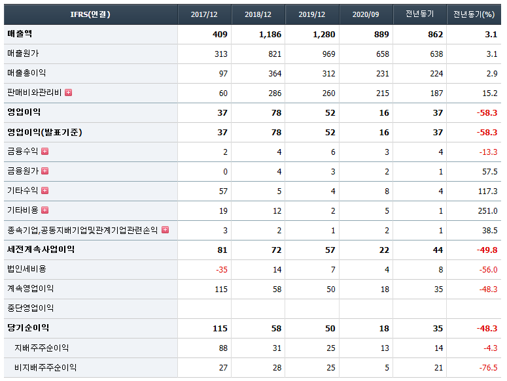The height and width of the screenshot is (381, 507).
Task: Click the 기타비용 growth value 251.0
Action: (x=487, y=211)
